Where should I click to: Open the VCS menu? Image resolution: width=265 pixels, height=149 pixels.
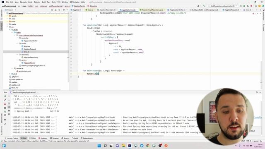pyautogui.click(x=59, y=2)
